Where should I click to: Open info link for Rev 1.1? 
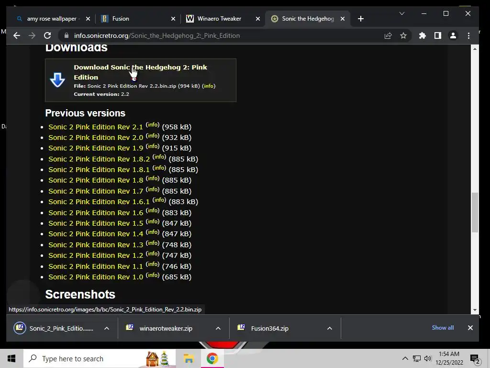tap(153, 264)
